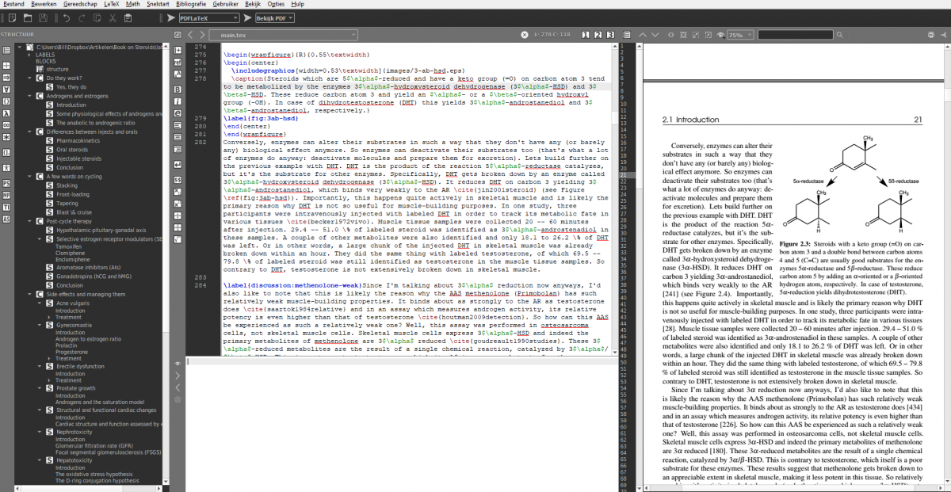Run the PDFLaTeX compile arrow
951x492 pixels.
coord(171,17)
